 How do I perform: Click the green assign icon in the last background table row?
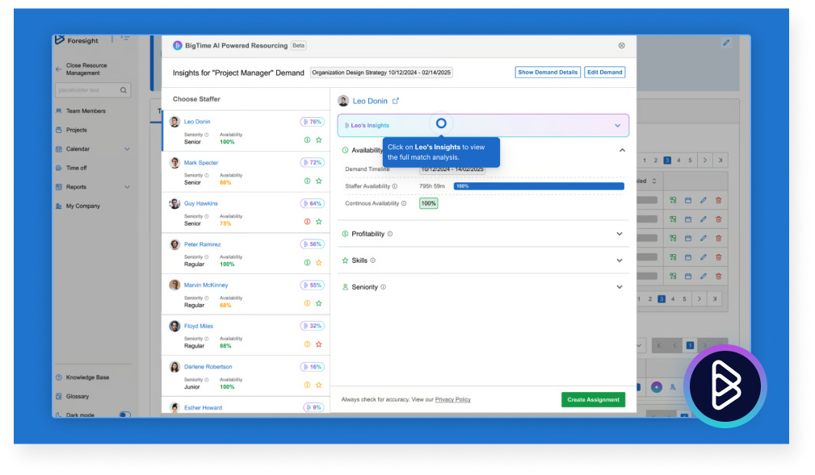(x=673, y=276)
